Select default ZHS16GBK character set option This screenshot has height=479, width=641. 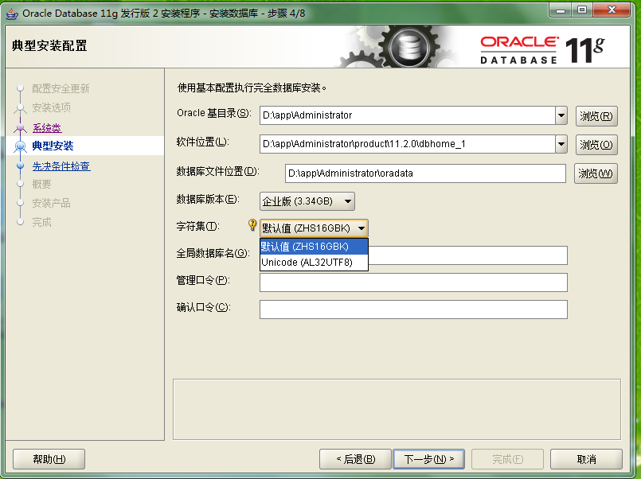(x=314, y=247)
